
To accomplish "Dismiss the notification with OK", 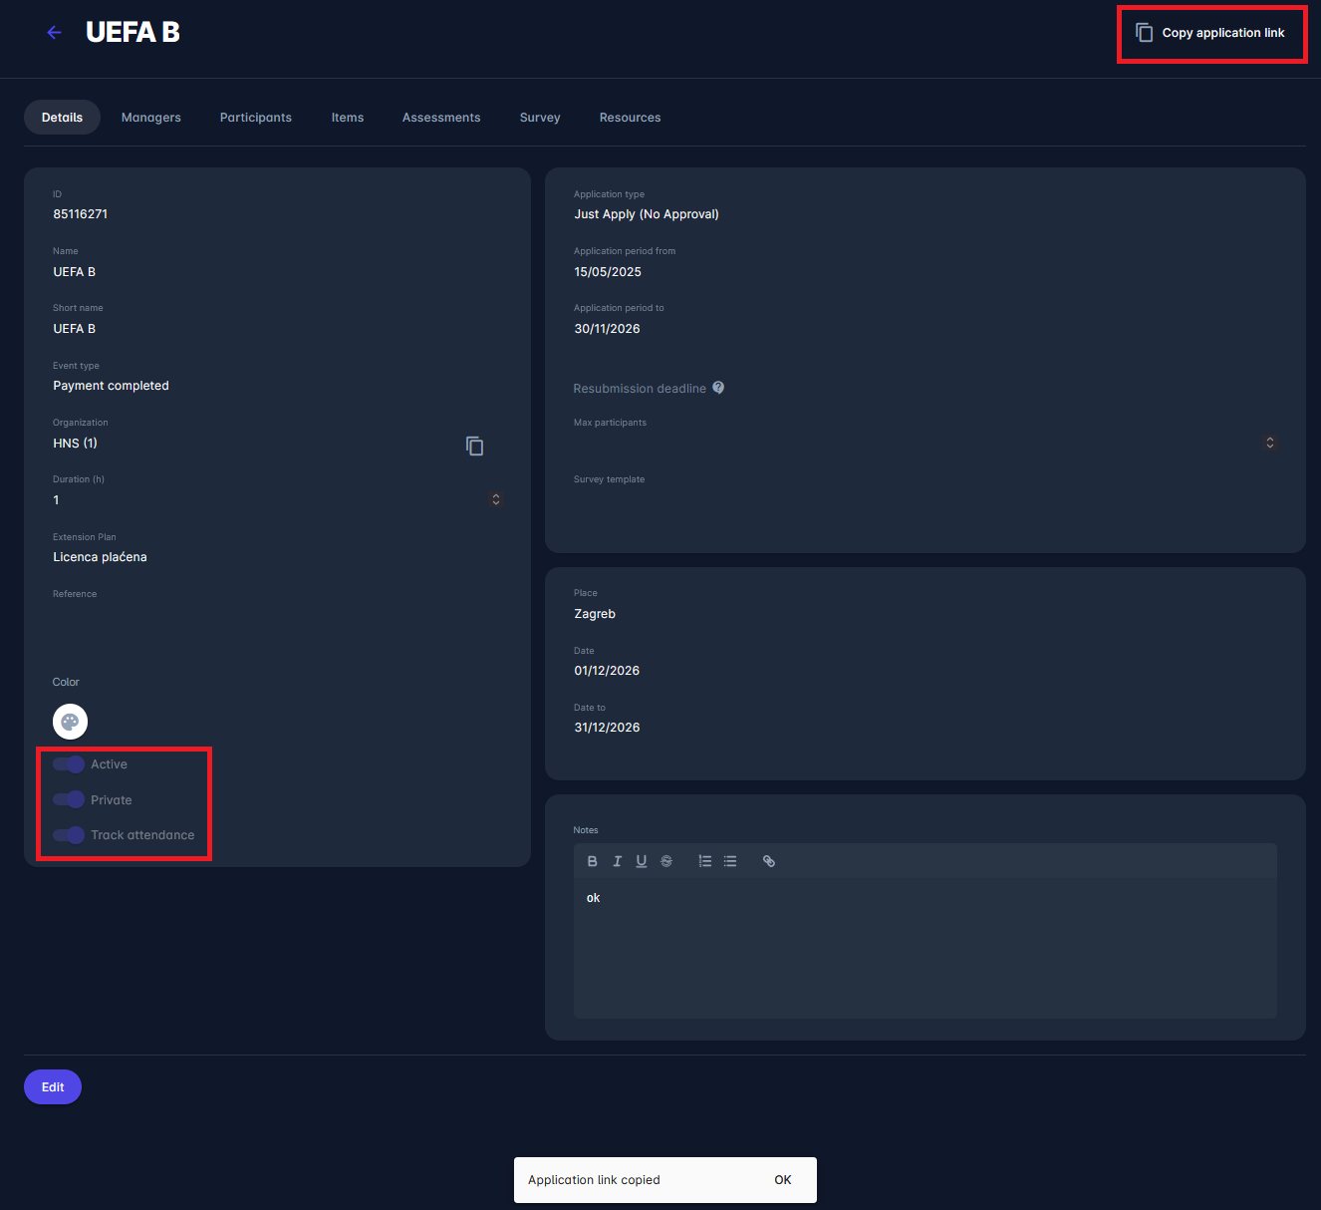I will click(x=783, y=1180).
